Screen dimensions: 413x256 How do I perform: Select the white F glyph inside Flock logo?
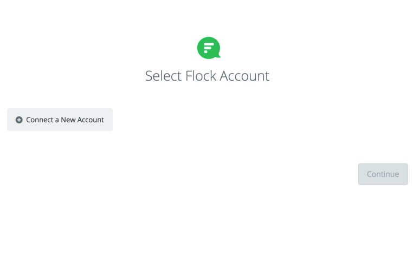tap(209, 48)
